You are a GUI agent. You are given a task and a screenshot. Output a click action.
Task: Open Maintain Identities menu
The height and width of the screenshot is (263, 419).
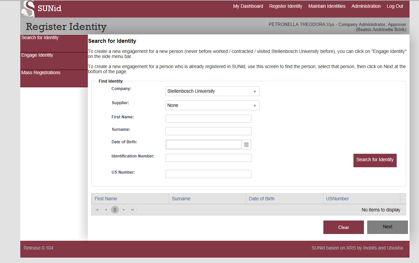(327, 6)
